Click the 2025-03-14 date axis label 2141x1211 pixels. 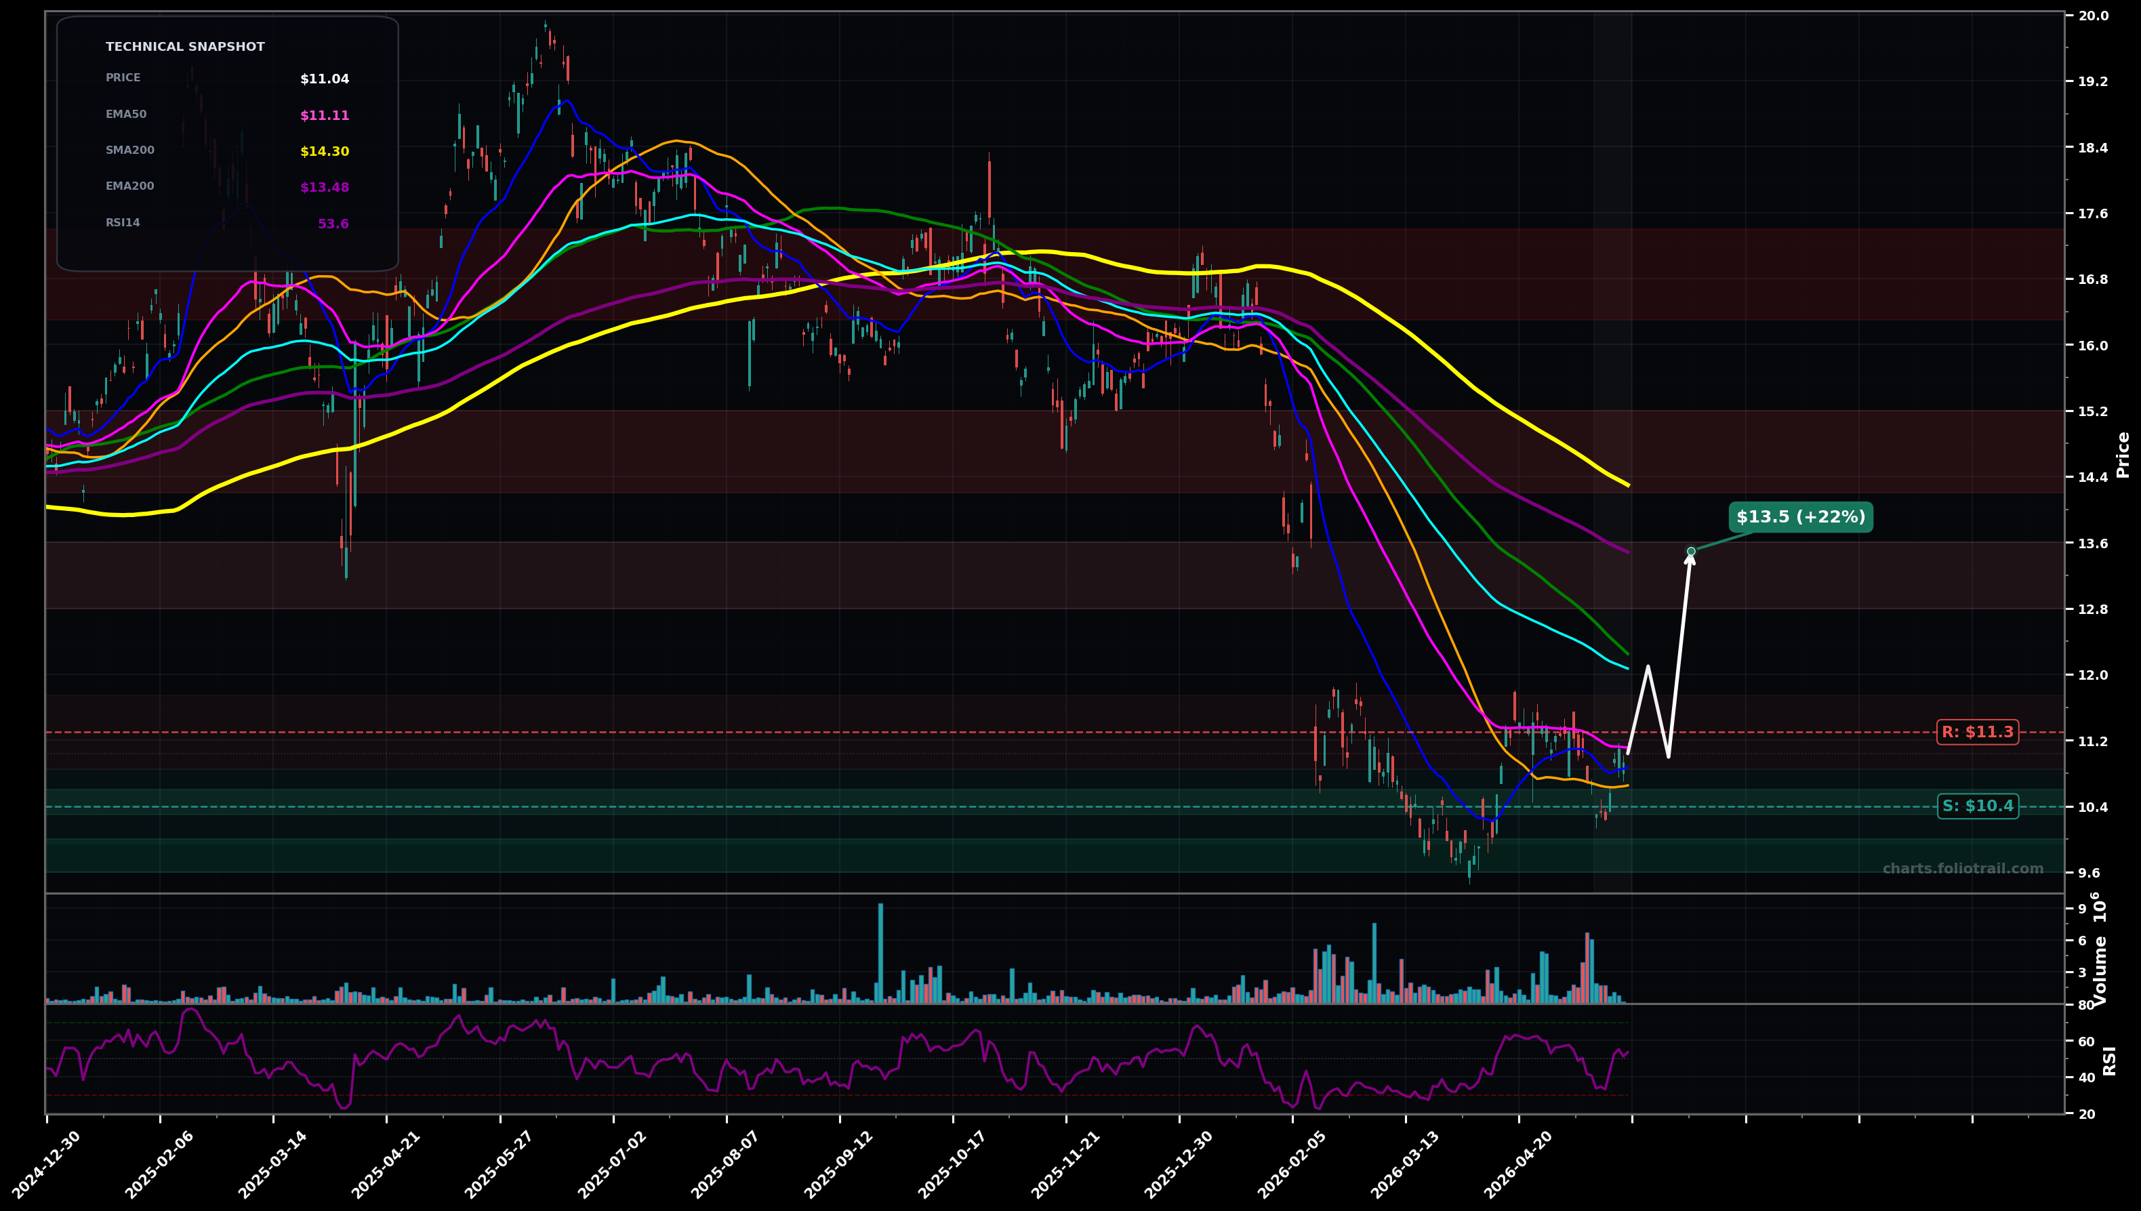pos(273,1164)
